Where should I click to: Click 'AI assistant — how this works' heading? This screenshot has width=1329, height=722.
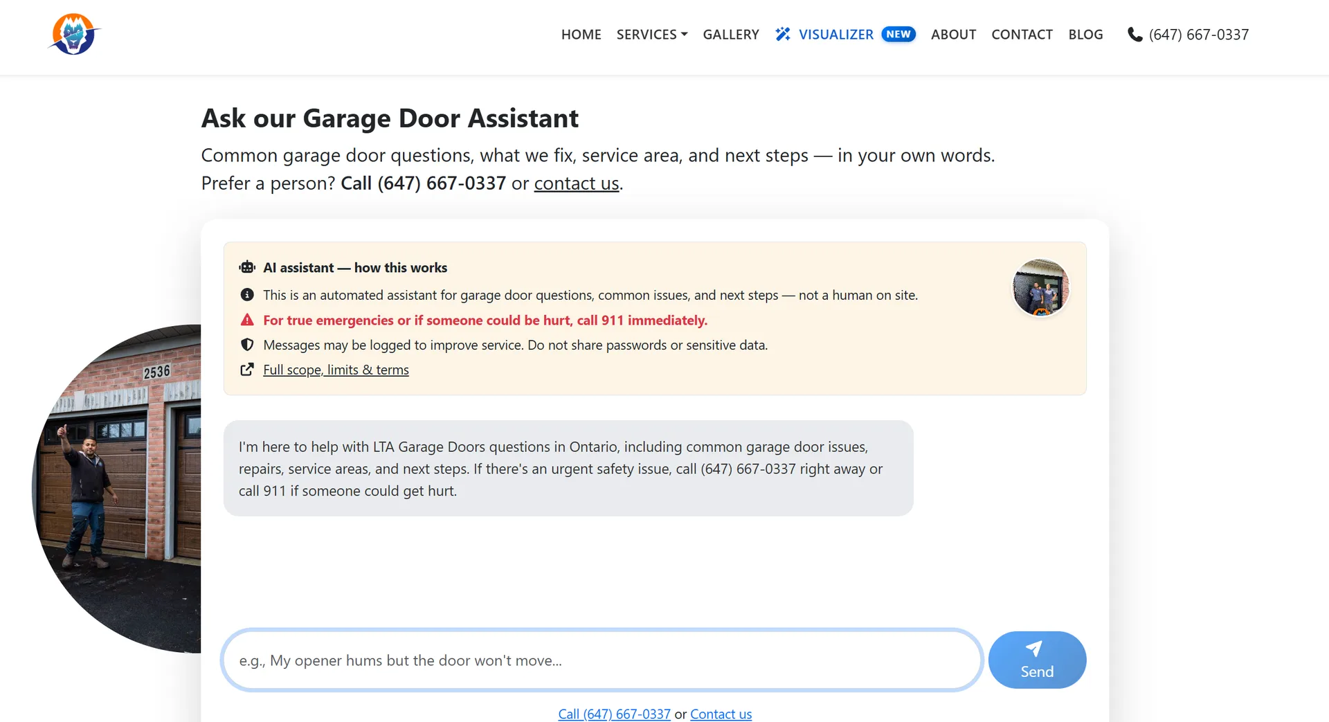coord(355,267)
